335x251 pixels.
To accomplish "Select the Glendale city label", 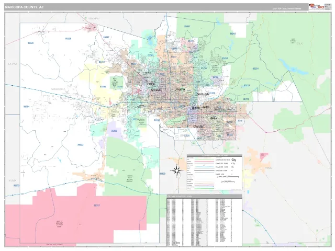I will coord(156,90).
